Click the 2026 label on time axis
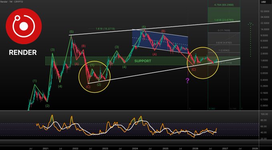 pos(195,148)
